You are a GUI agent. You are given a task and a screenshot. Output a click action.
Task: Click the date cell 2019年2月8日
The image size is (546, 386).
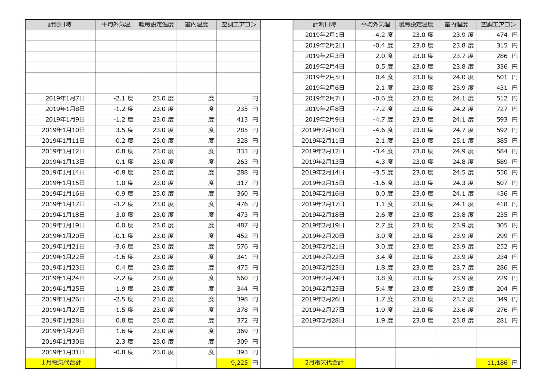coord(324,109)
